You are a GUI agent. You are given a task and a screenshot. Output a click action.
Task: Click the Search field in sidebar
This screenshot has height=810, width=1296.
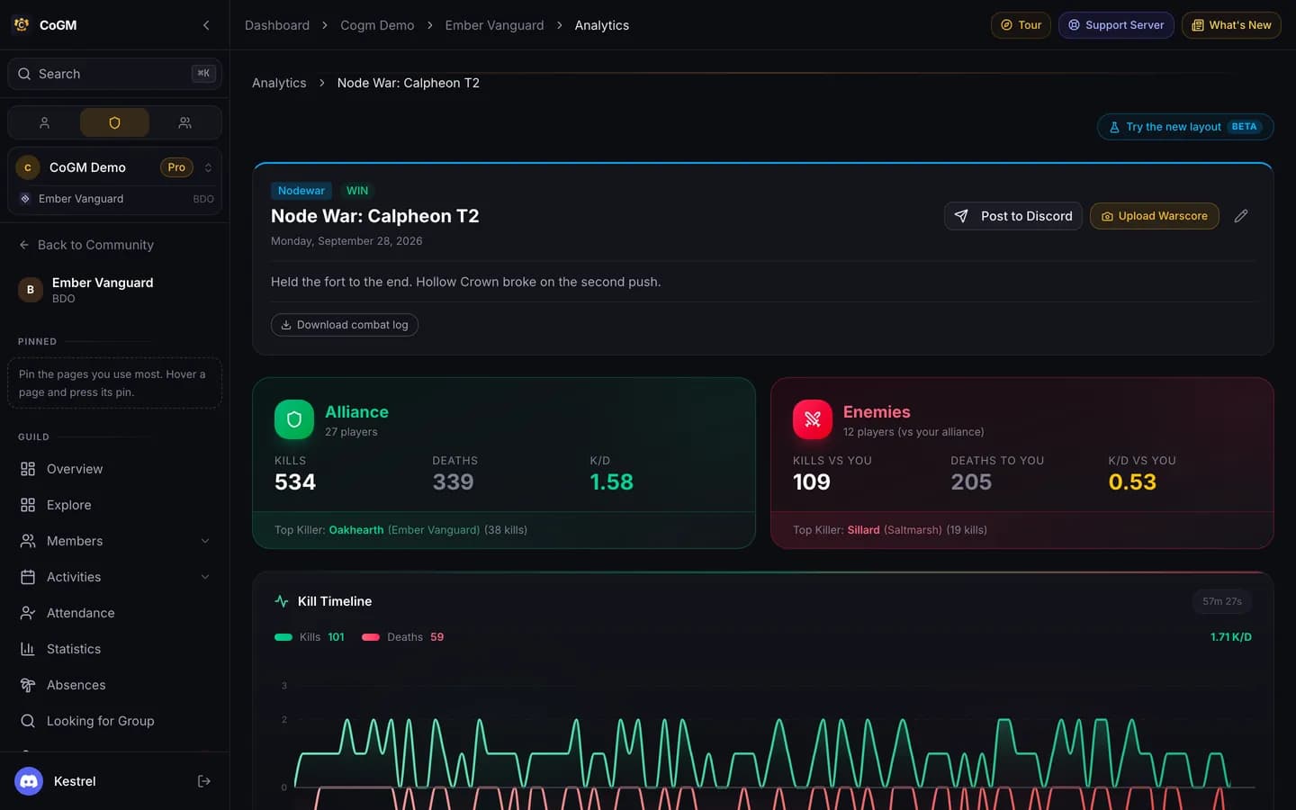[114, 74]
